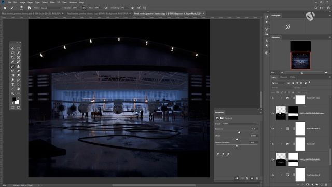The image size is (332, 187).
Task: Select the Move tool
Action: pos(12,48)
